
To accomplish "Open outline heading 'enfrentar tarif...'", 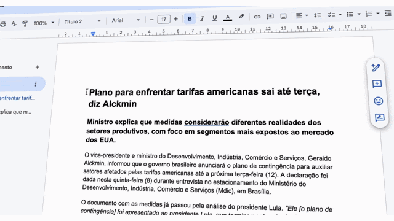I will pyautogui.click(x=17, y=98).
